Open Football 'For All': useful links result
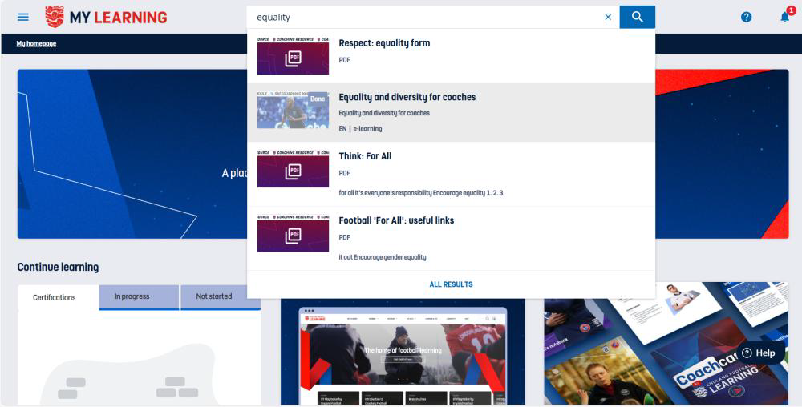 coord(451,239)
